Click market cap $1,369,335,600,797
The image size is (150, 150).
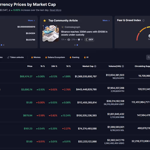click(86, 76)
